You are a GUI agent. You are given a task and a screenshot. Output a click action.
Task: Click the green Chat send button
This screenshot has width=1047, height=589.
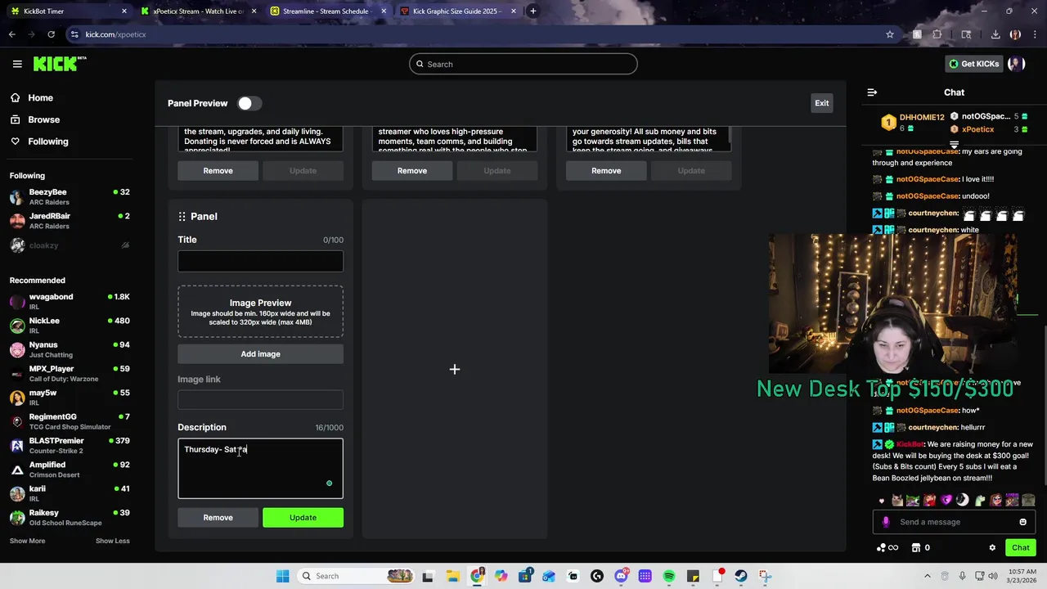[1020, 547]
